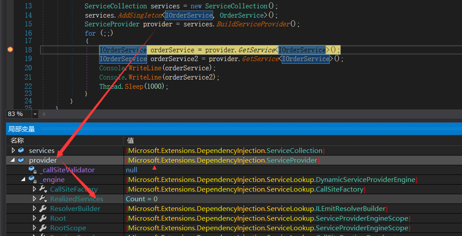
Task: Click the ServiceCollection value of services
Action: click(x=225, y=151)
